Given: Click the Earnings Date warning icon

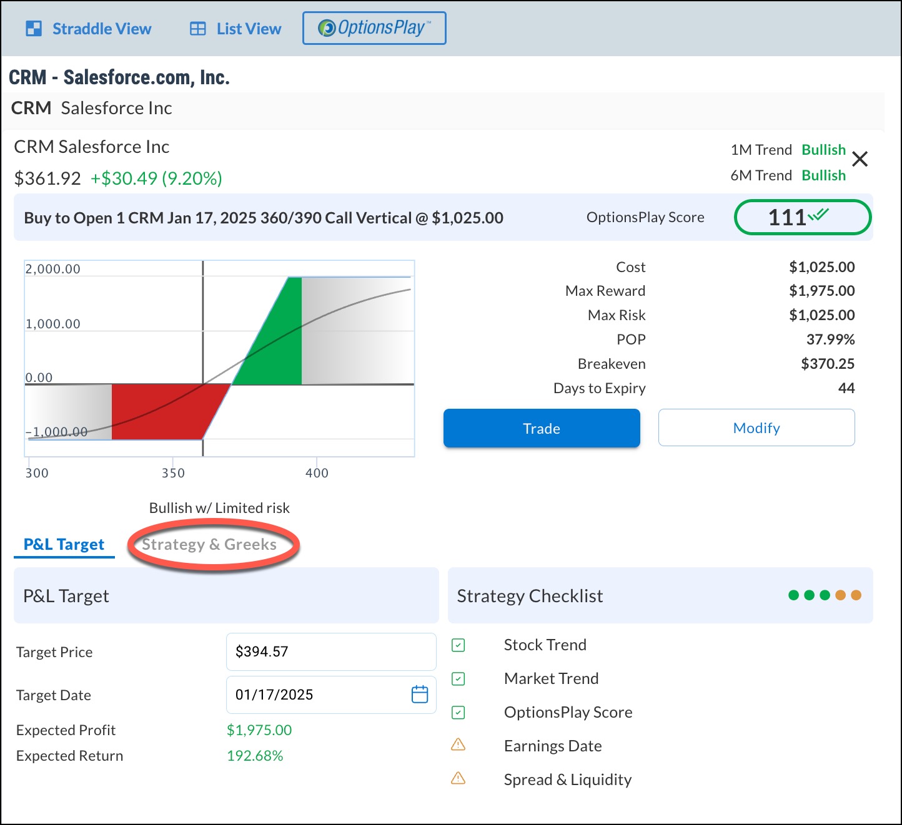Looking at the screenshot, I should point(458,744).
